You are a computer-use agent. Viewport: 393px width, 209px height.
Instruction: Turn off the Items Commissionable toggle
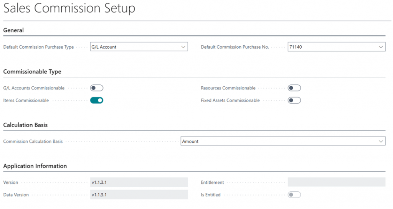[97, 100]
